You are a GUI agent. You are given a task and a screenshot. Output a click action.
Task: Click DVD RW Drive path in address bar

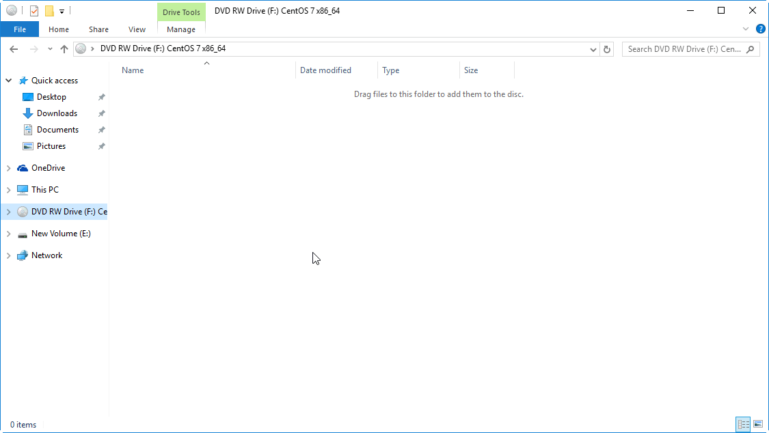163,48
